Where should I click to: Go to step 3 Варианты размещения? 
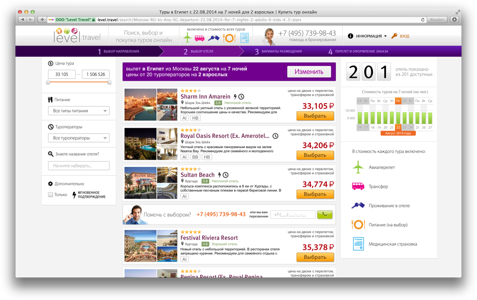278,51
